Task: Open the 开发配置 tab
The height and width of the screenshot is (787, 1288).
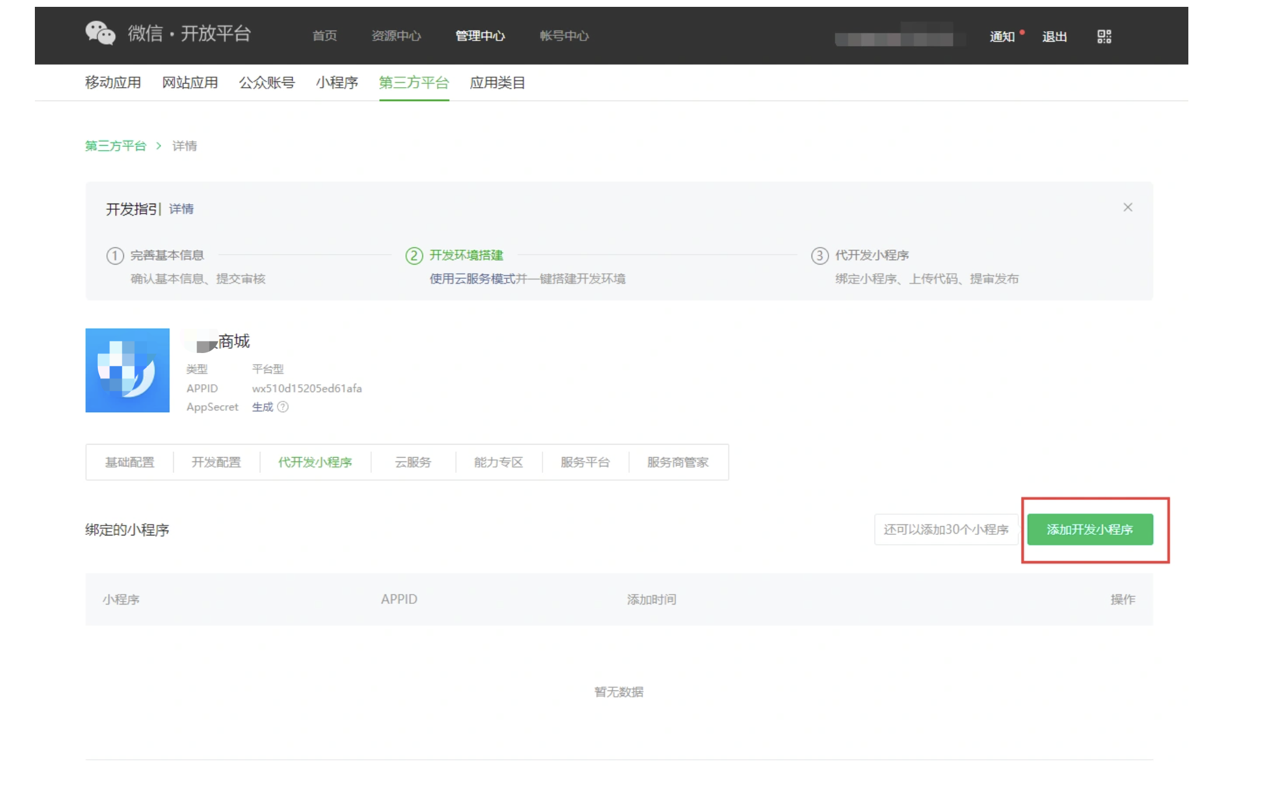Action: tap(216, 462)
